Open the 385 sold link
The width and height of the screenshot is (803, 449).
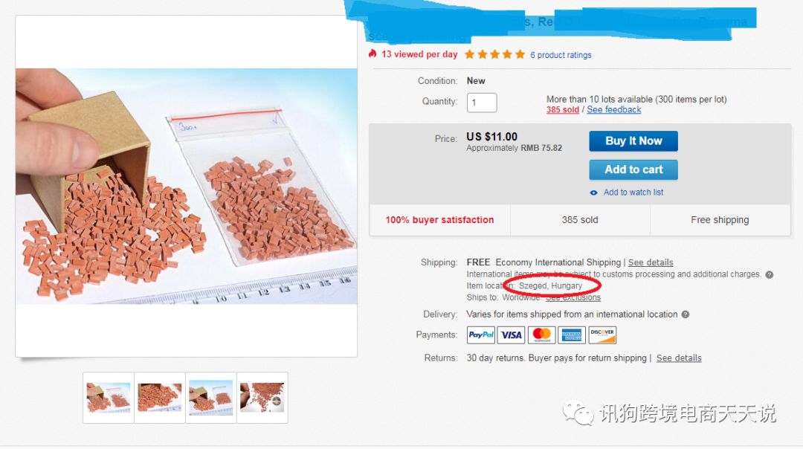tap(562, 109)
